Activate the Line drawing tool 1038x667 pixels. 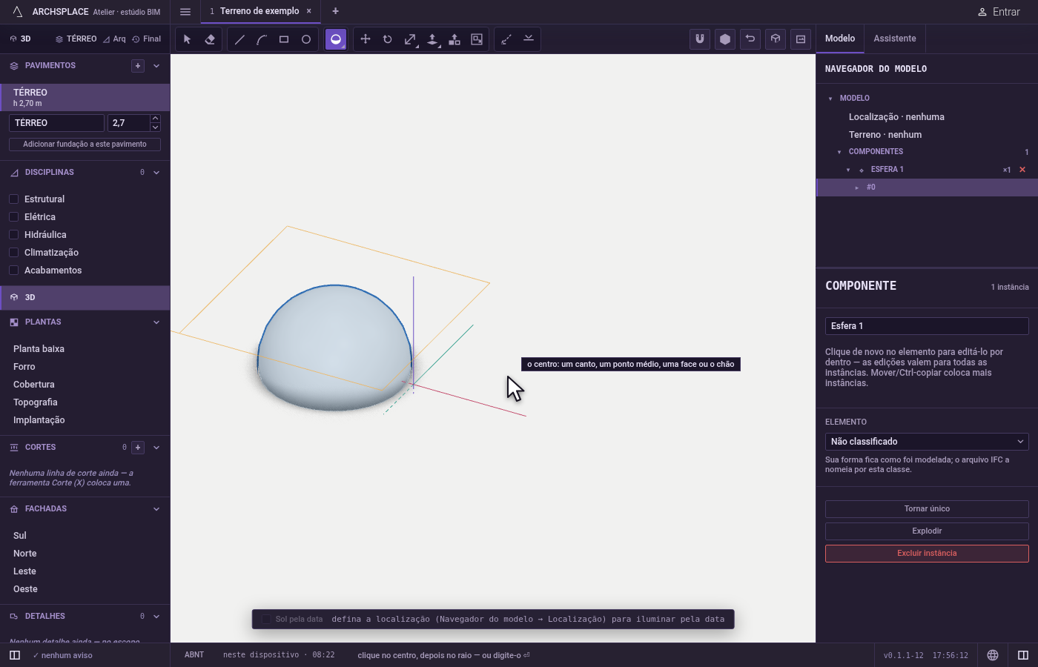(x=239, y=39)
